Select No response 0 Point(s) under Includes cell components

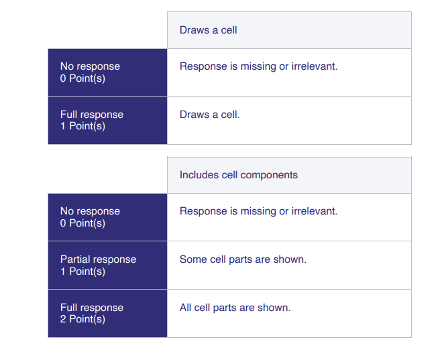click(107, 217)
